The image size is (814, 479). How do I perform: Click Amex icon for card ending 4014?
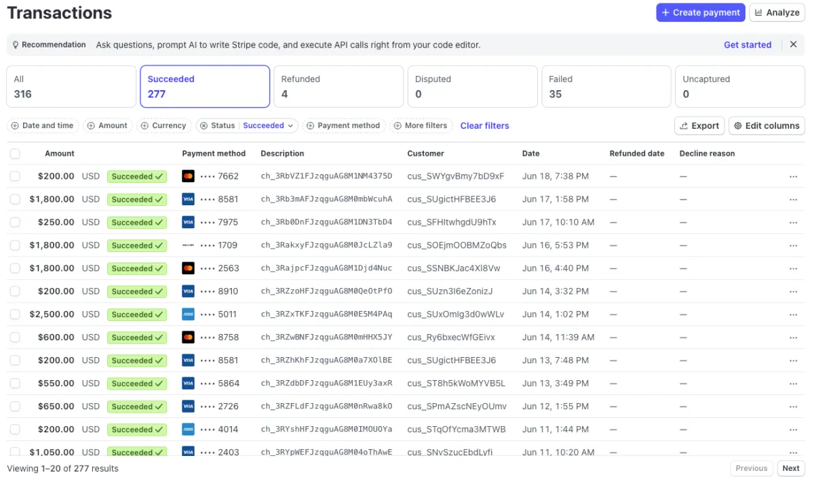coord(189,430)
